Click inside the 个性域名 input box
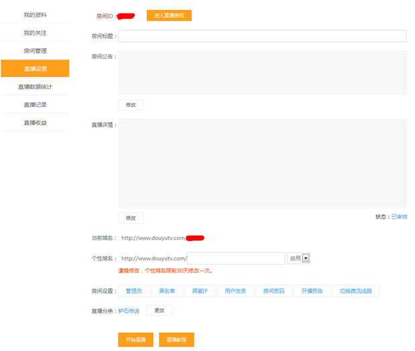This screenshot has height=351, width=415. point(236,259)
